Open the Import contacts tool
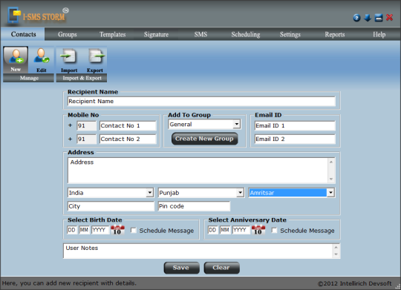Image resolution: width=401 pixels, height=290 pixels. (x=69, y=60)
